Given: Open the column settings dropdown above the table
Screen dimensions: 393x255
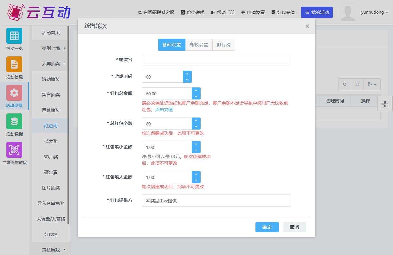Looking at the screenshot, I should click(x=370, y=84).
